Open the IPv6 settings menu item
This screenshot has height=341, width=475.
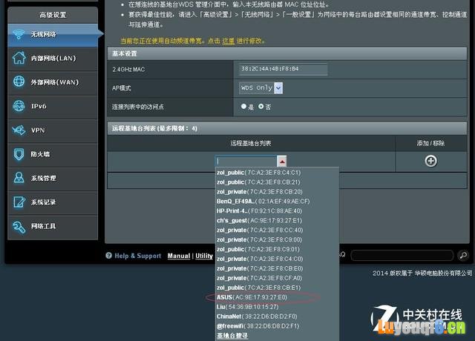point(53,107)
